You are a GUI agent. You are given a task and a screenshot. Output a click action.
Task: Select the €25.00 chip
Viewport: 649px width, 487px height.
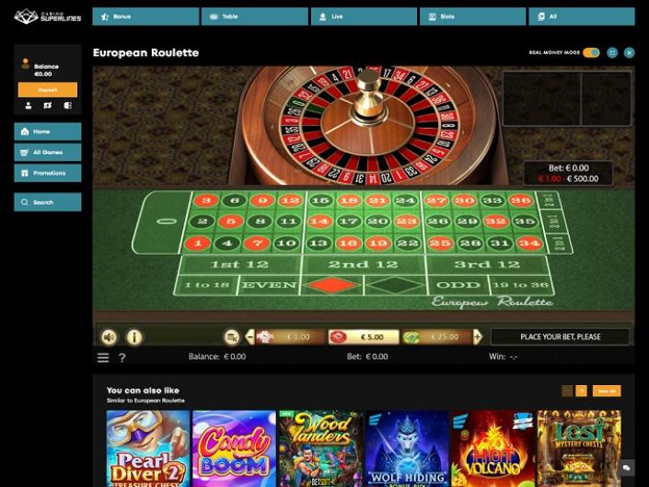tap(436, 337)
